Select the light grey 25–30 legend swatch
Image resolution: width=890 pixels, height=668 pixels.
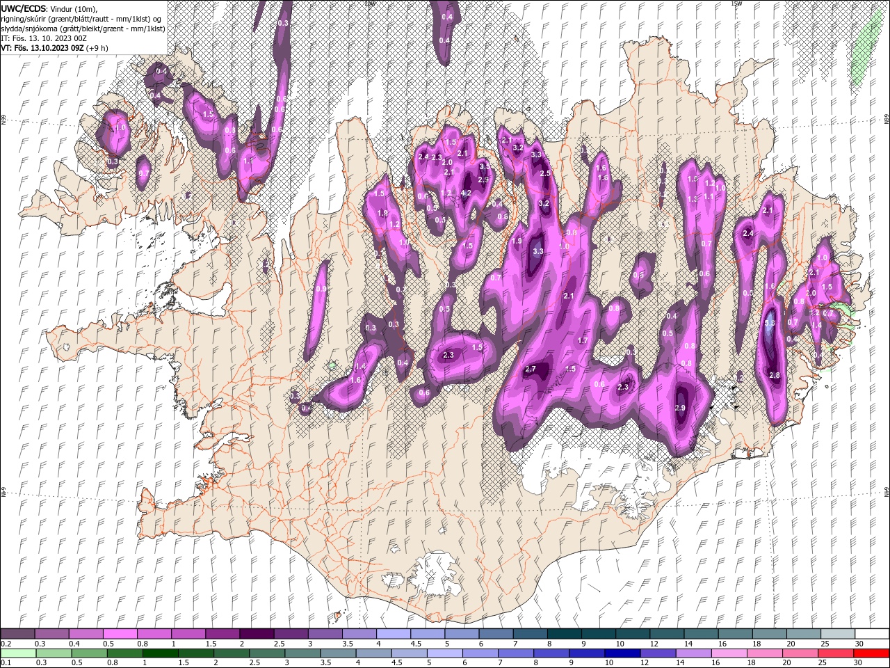click(839, 633)
